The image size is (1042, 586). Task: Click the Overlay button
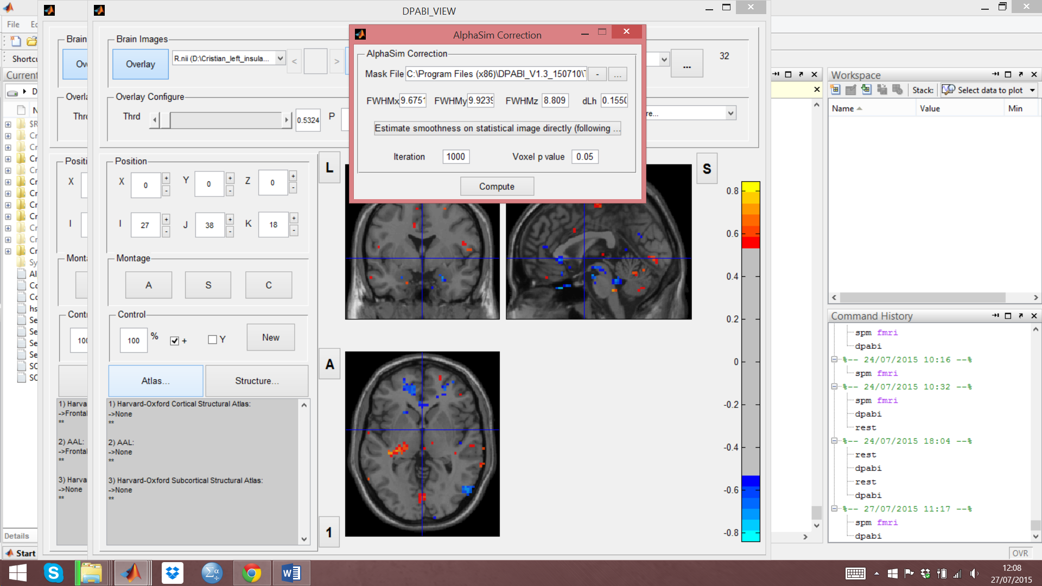point(141,64)
